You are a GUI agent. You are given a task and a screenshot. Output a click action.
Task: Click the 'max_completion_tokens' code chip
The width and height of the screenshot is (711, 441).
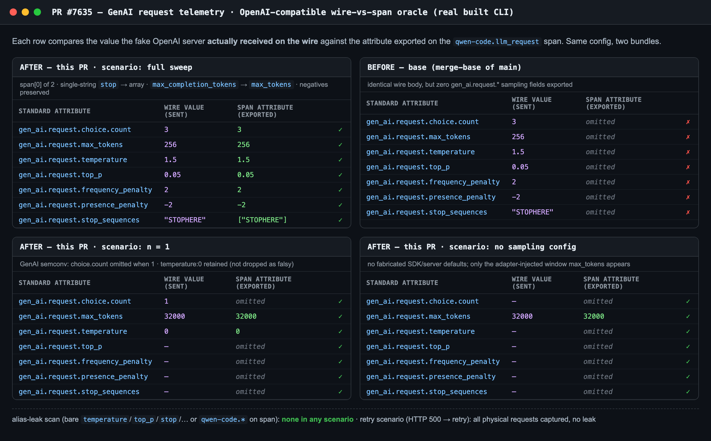click(x=194, y=85)
